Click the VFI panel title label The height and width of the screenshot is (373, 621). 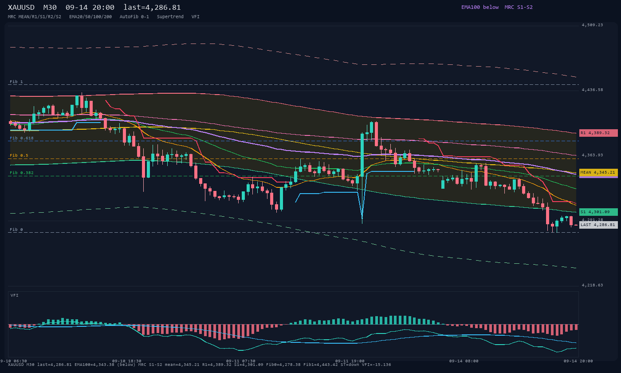15,295
